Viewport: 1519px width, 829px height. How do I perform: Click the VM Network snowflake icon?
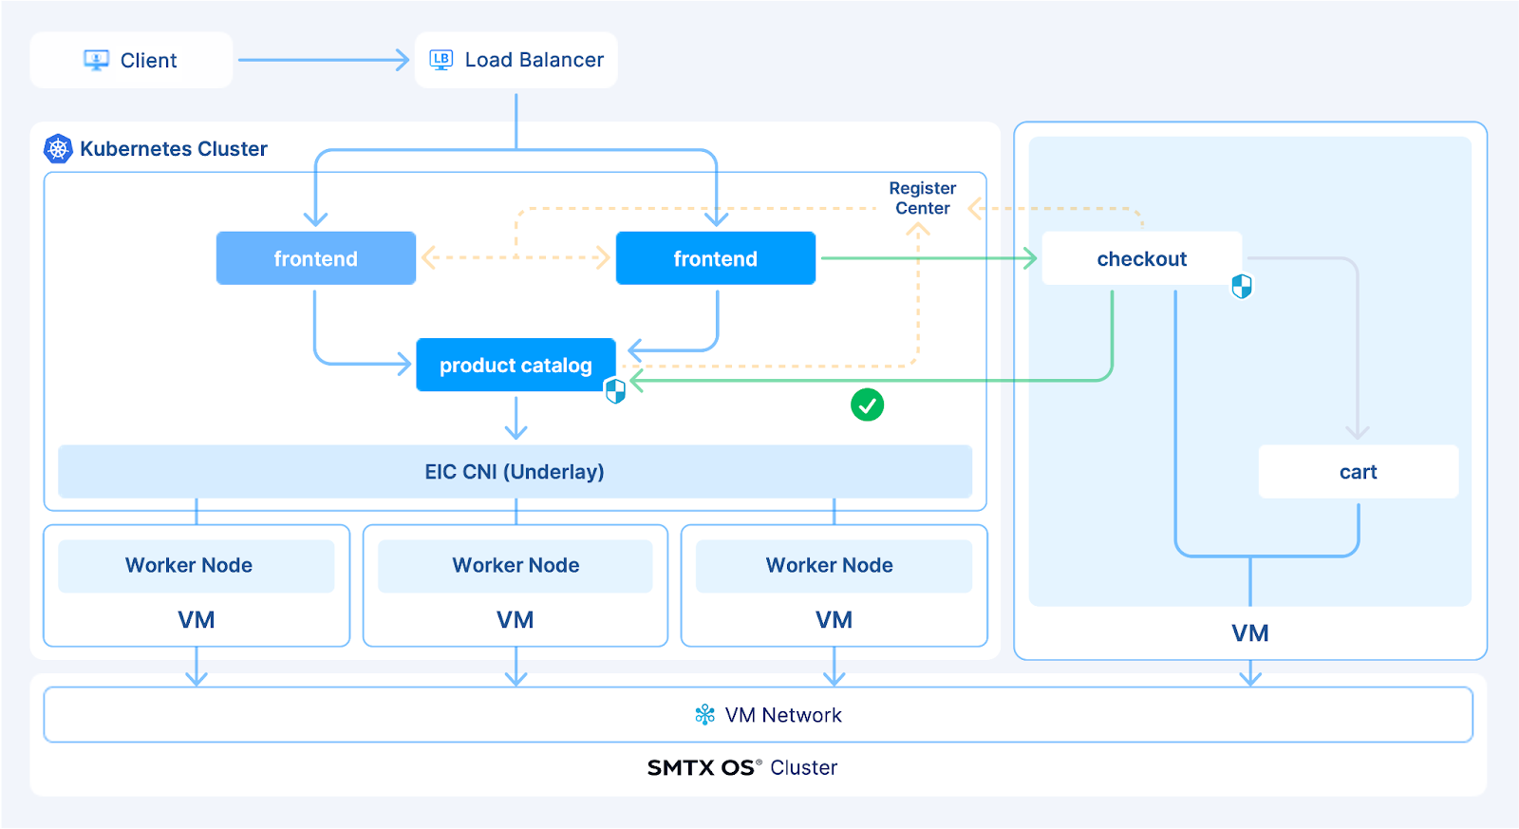(x=704, y=715)
